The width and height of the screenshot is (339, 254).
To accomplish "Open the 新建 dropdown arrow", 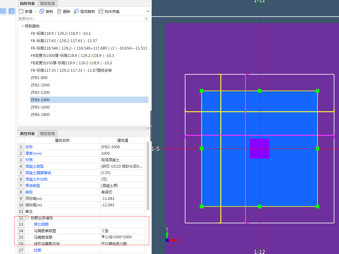I will tap(35, 11).
